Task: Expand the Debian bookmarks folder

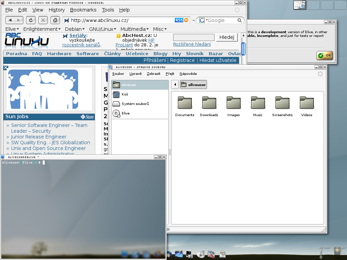Action: 75,29
